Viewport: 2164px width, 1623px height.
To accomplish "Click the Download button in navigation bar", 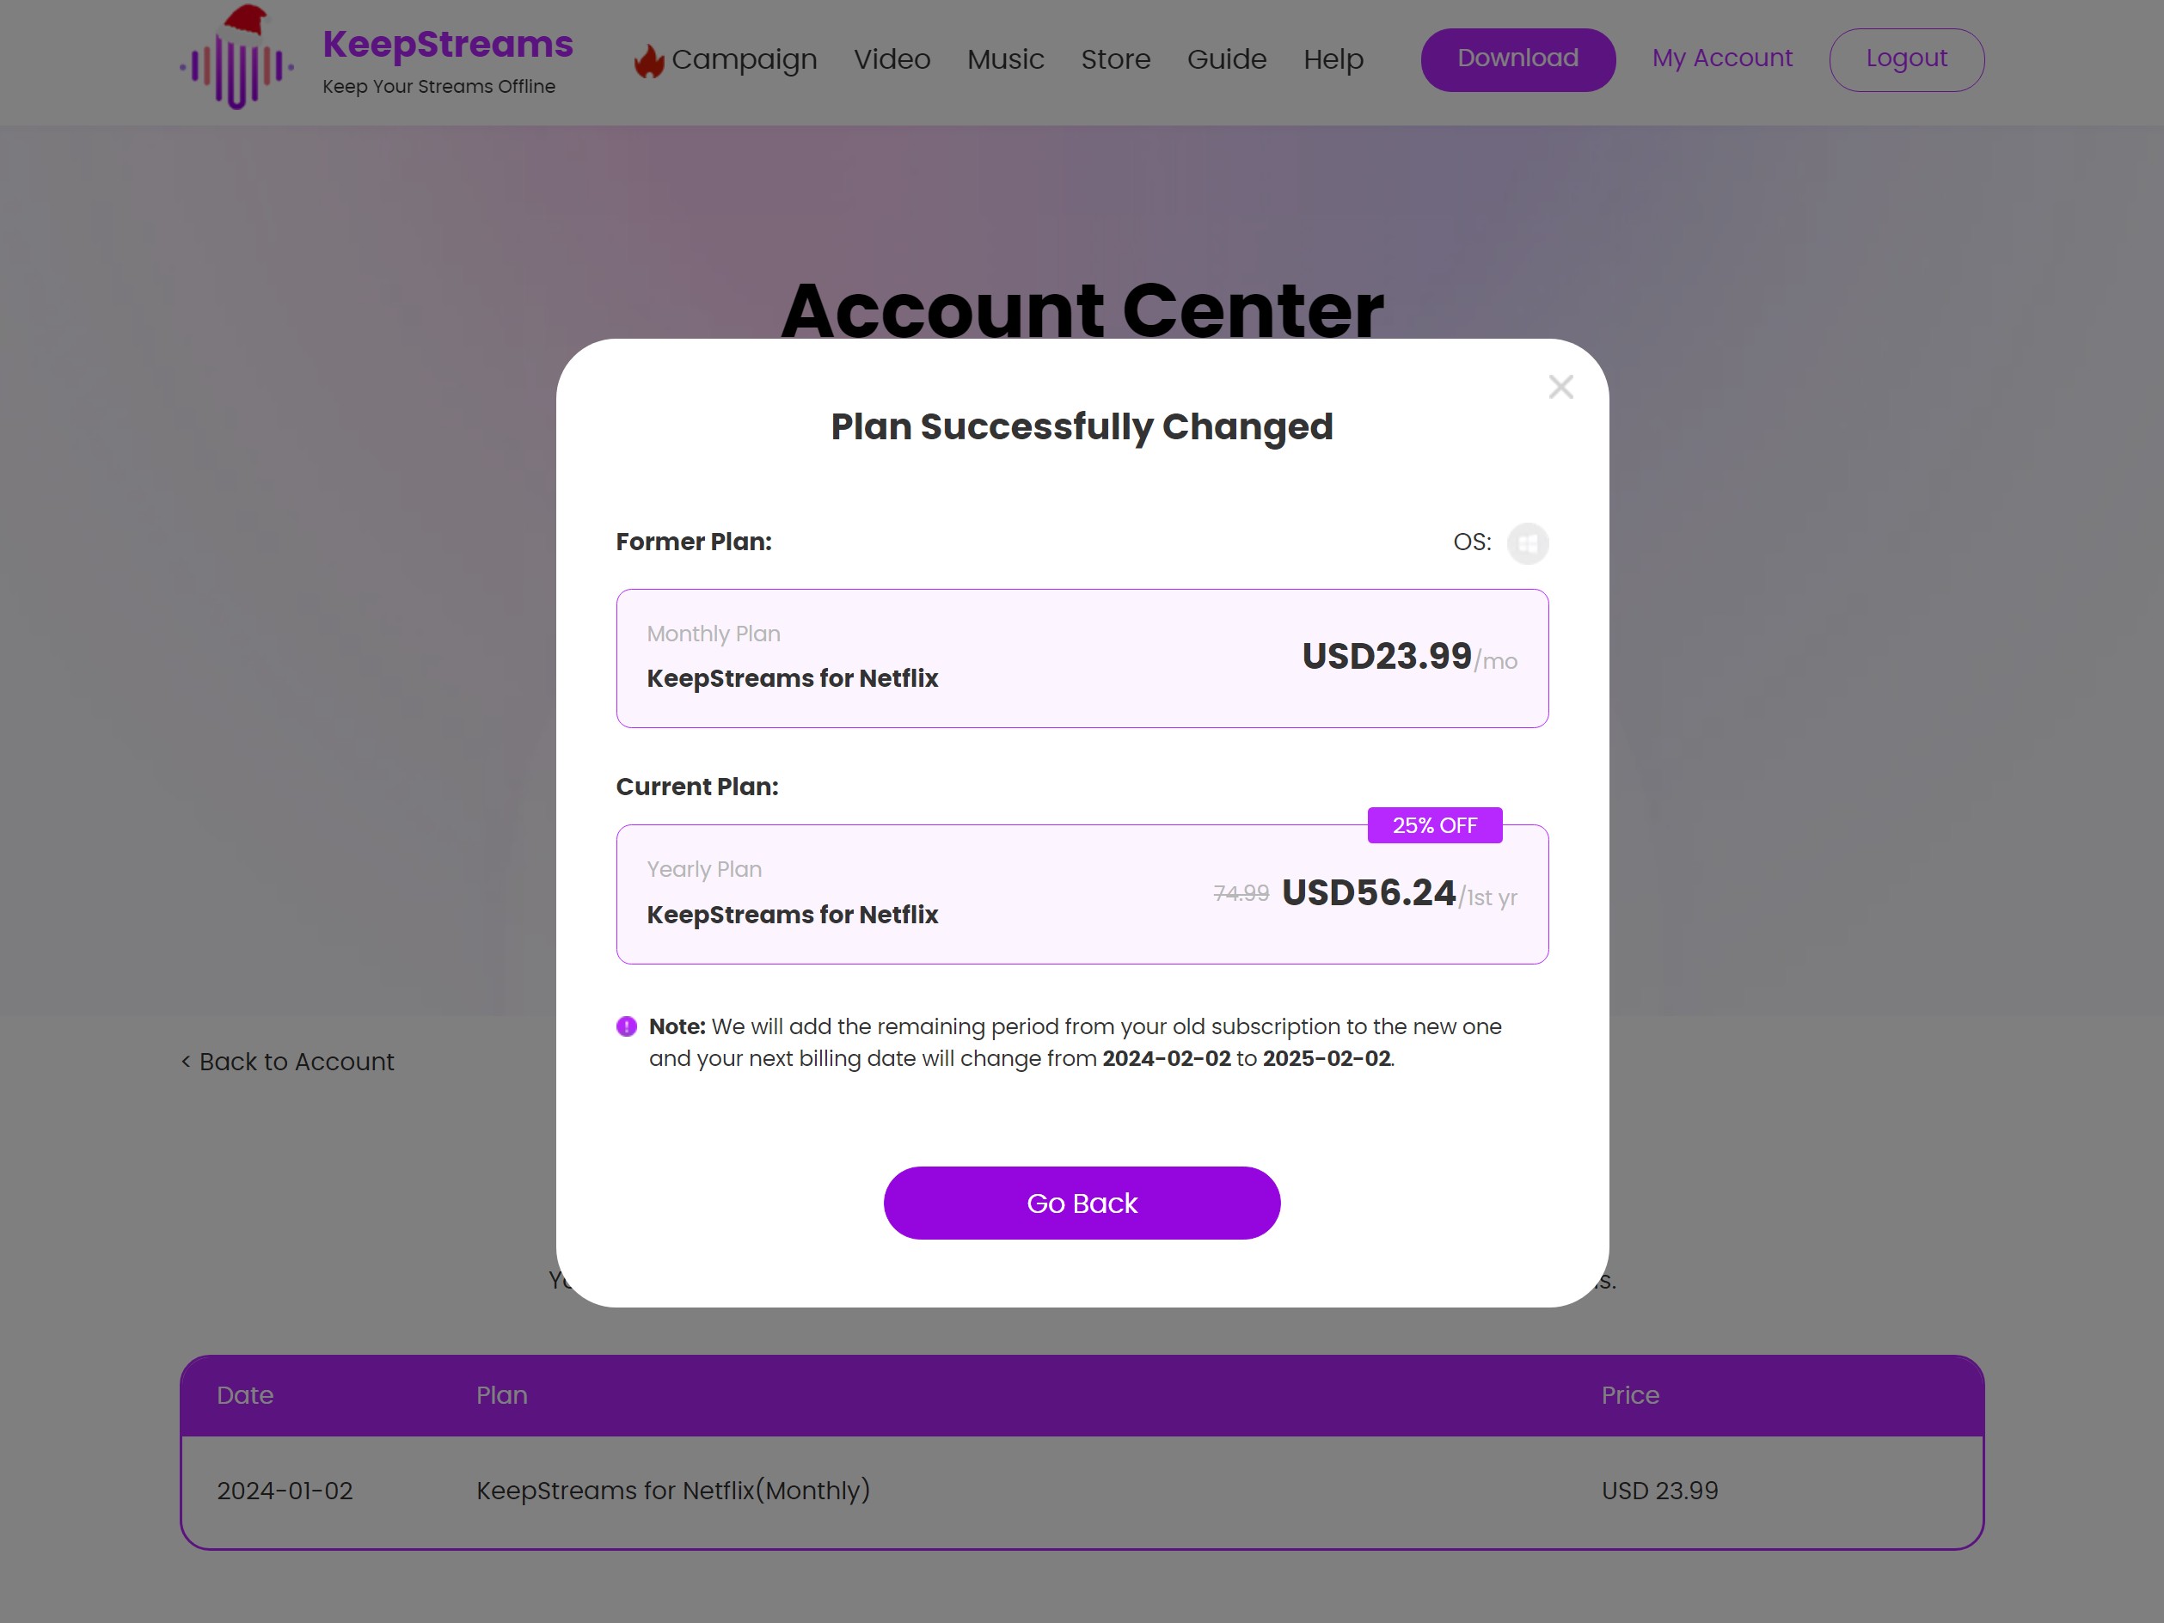I will coord(1517,58).
